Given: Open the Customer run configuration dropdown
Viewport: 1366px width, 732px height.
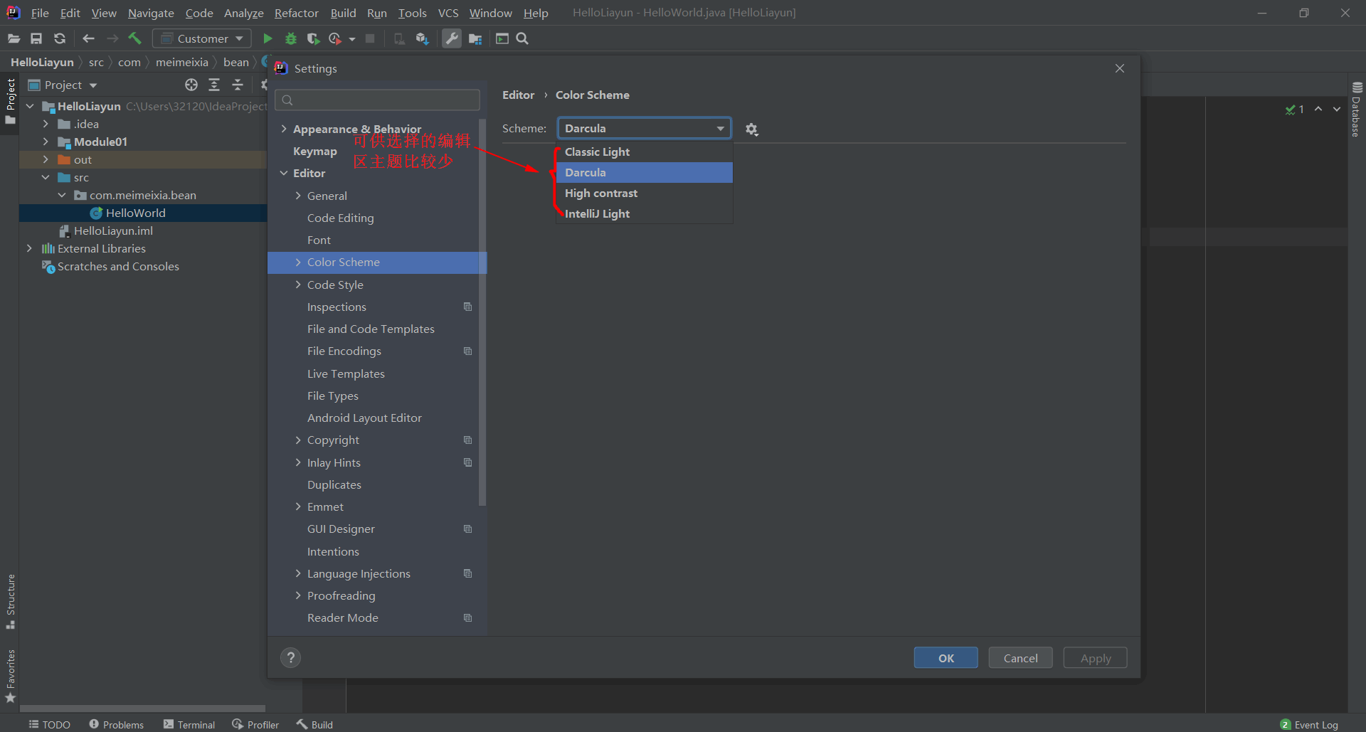Looking at the screenshot, I should 202,38.
